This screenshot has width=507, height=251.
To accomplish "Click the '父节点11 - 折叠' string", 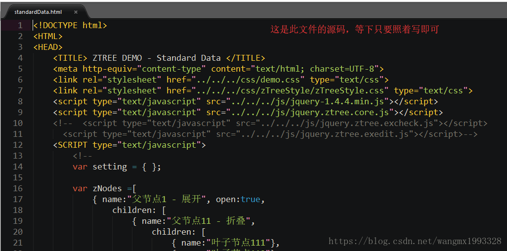I will (x=209, y=221).
